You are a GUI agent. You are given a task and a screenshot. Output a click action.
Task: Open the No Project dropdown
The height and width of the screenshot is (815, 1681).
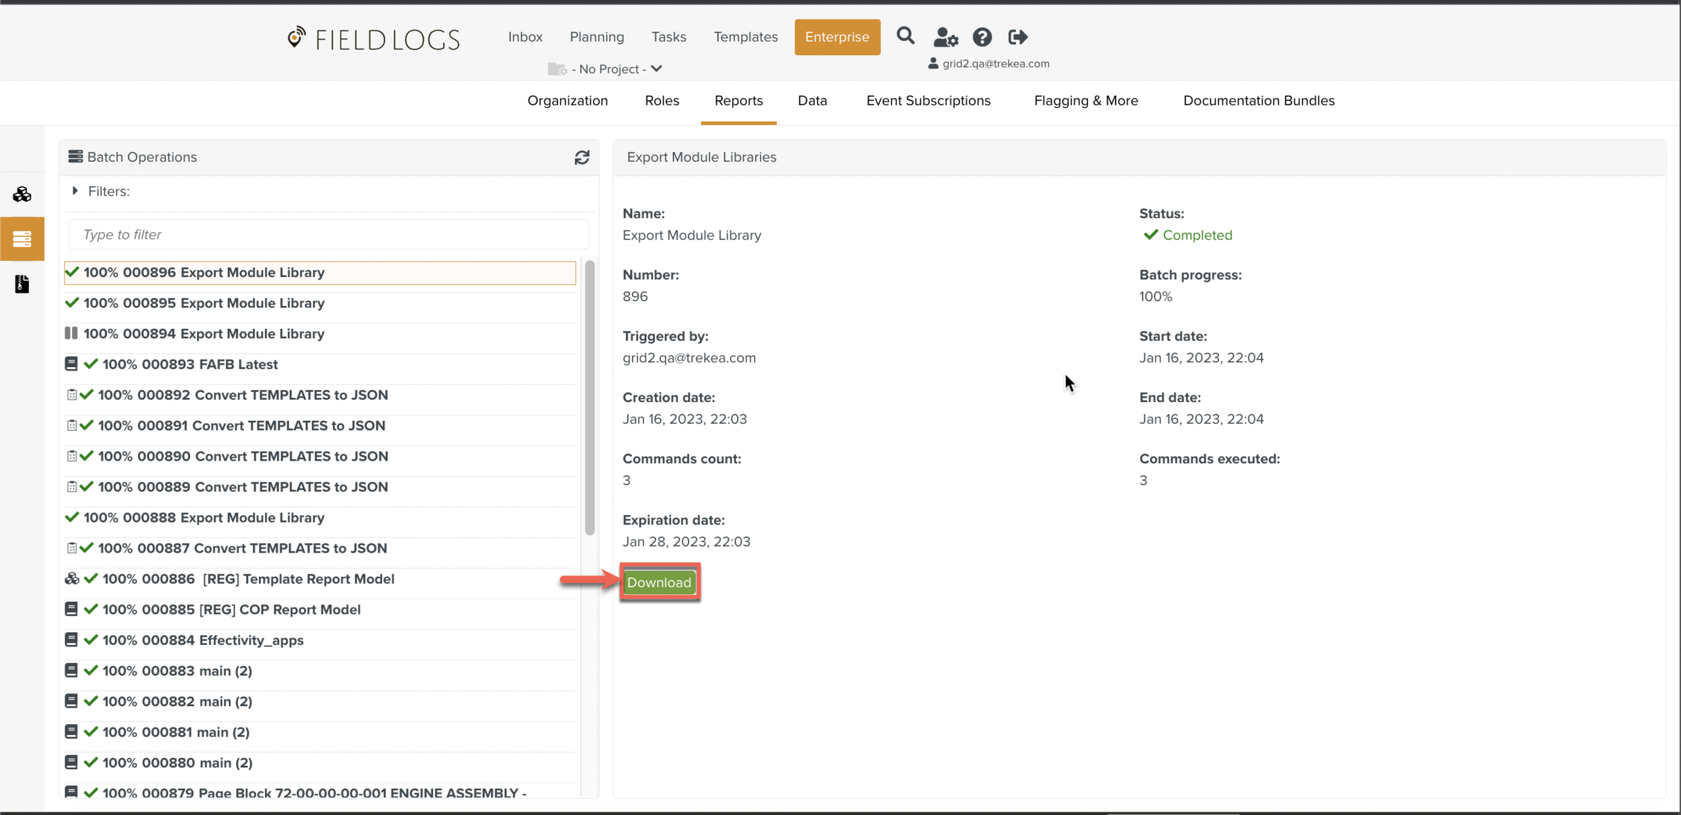609,69
